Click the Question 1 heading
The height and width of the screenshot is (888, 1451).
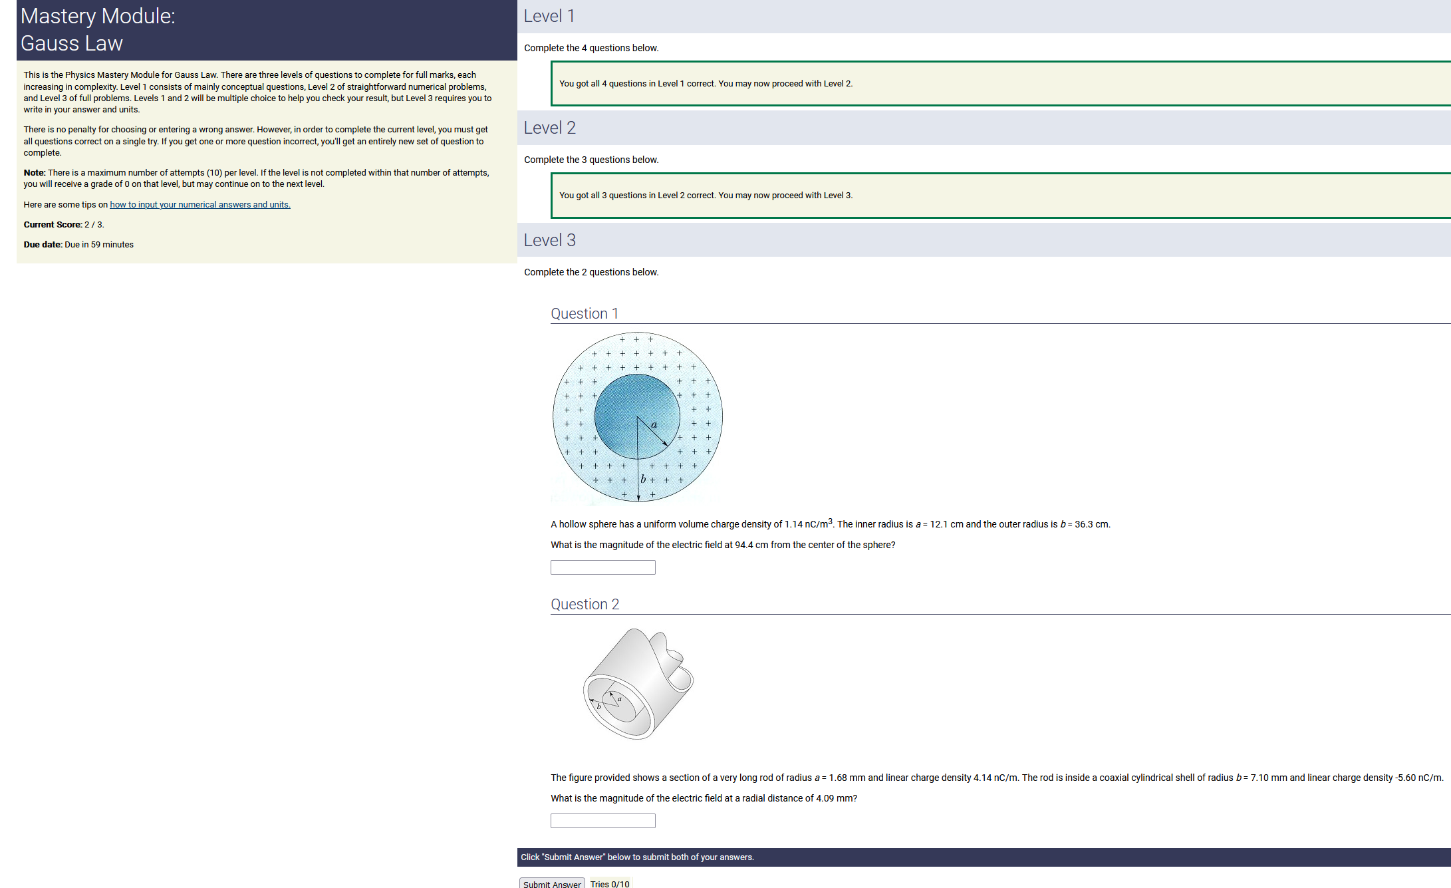coord(585,313)
